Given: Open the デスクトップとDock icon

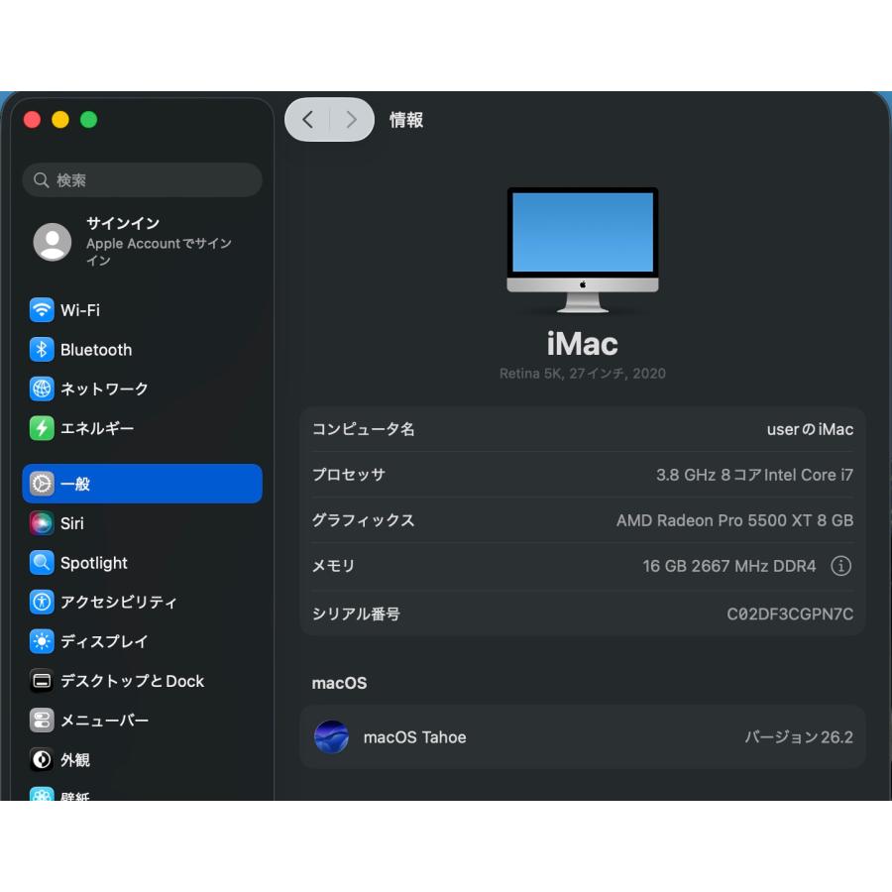Looking at the screenshot, I should tap(42, 680).
